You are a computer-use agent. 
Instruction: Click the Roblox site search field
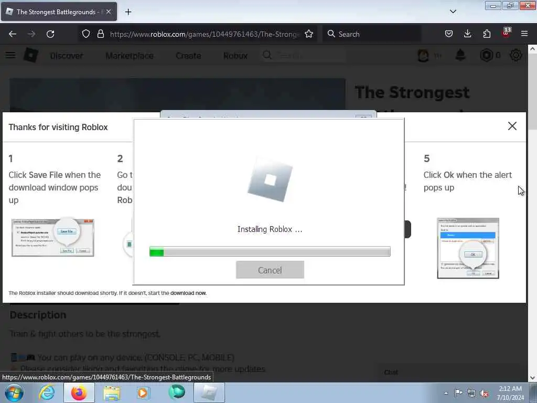[x=303, y=55]
